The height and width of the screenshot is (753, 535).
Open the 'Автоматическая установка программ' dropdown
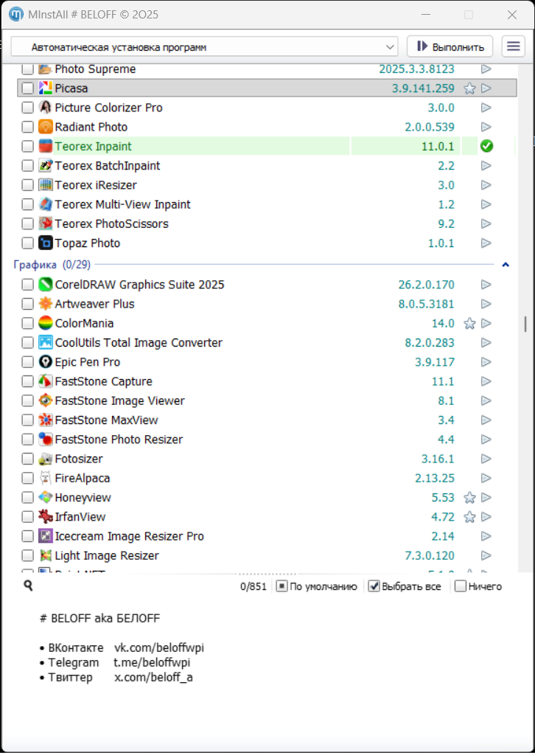204,46
